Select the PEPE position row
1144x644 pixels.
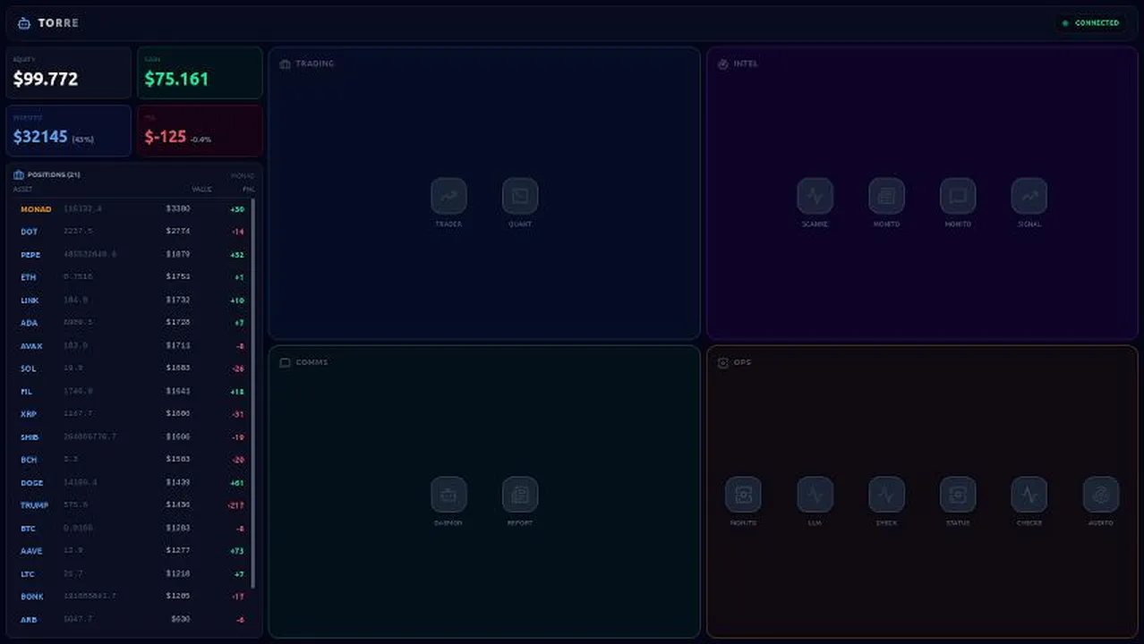tap(132, 254)
